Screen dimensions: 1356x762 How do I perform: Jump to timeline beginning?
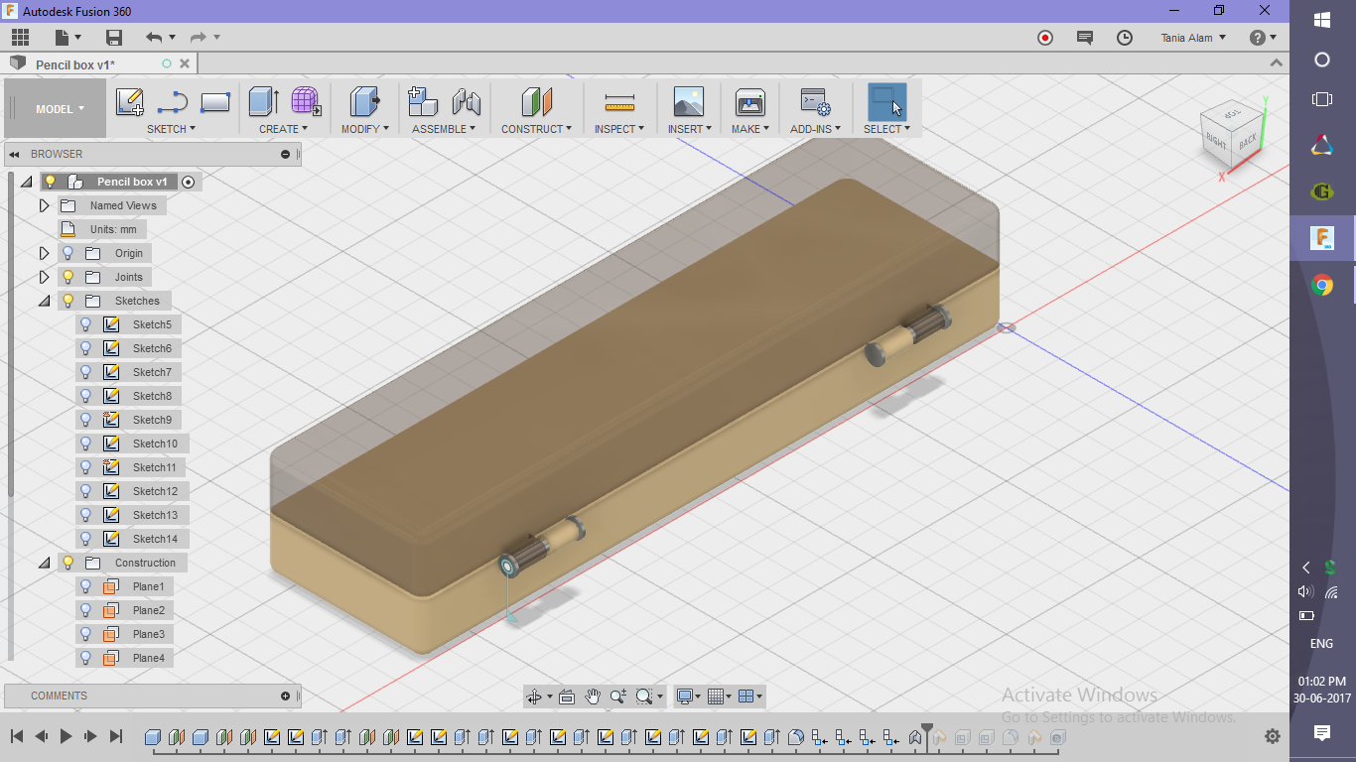click(x=17, y=736)
